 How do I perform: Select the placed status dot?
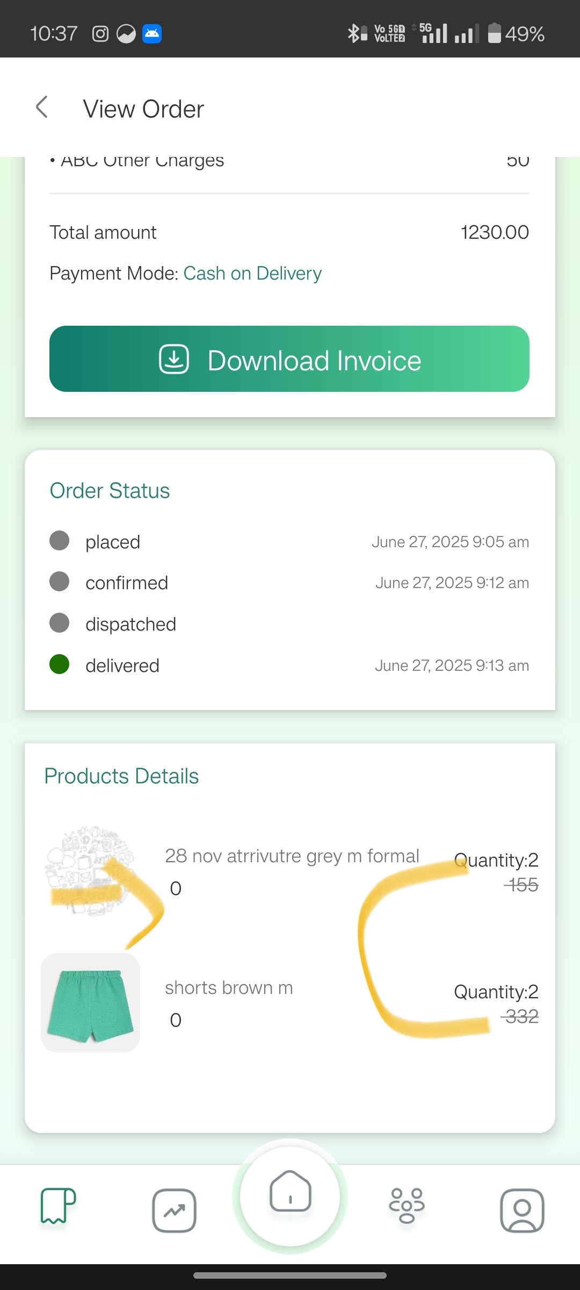pos(59,540)
